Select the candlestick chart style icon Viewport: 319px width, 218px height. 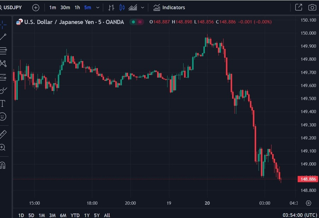[x=122, y=7]
